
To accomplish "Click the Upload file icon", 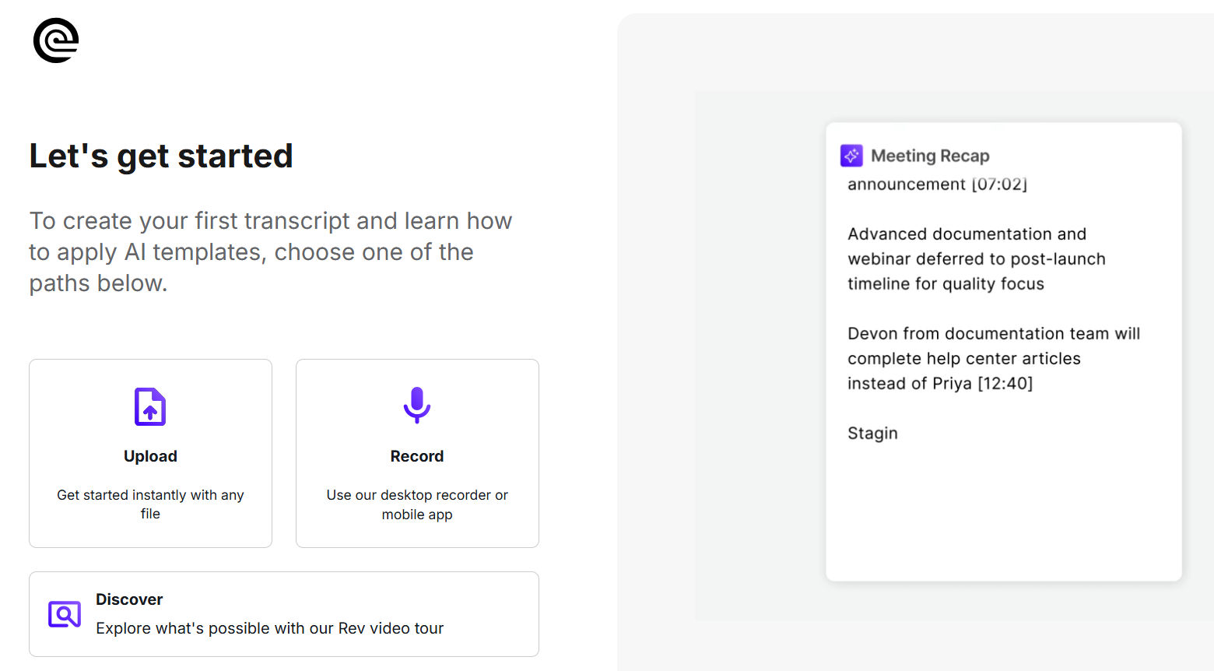I will pyautogui.click(x=150, y=406).
